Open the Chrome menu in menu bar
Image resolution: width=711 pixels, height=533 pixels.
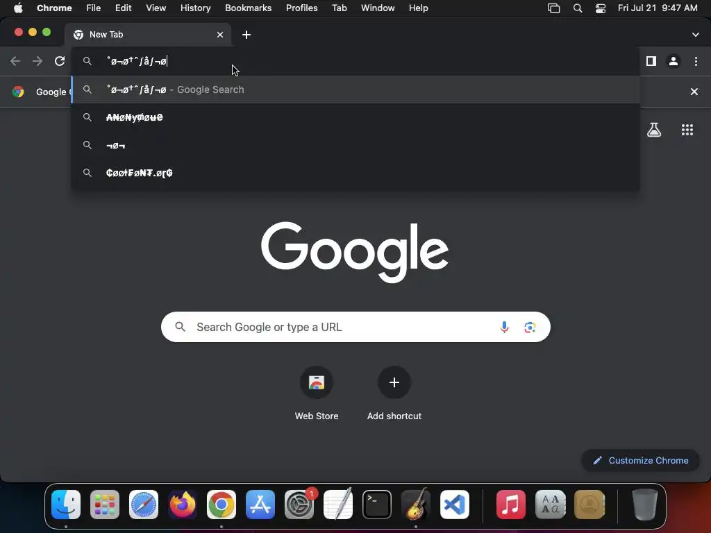click(54, 8)
